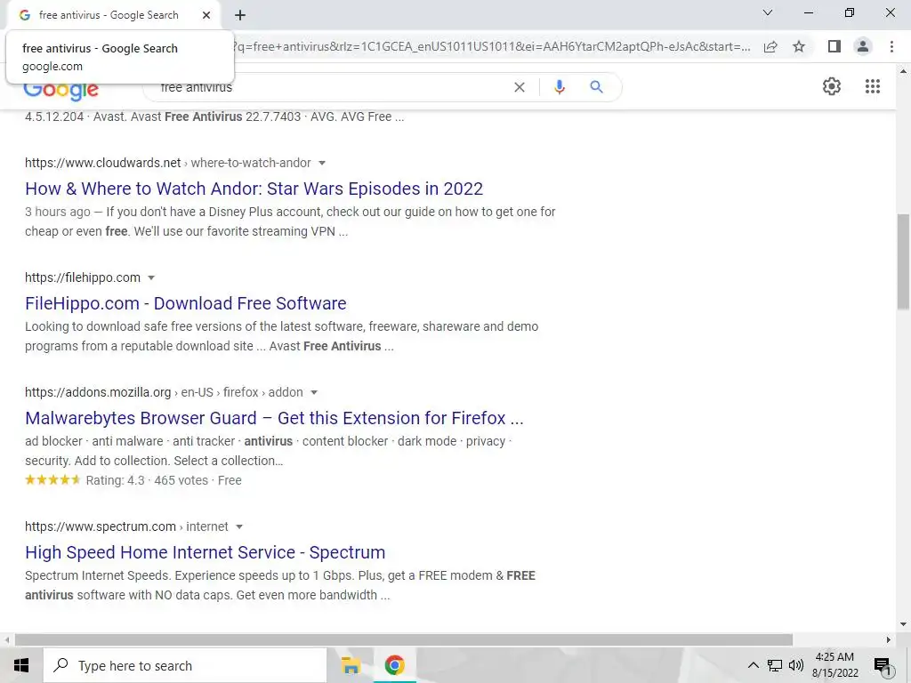
Task: Click the horizontal scrollbar left arrow
Action: point(7,640)
